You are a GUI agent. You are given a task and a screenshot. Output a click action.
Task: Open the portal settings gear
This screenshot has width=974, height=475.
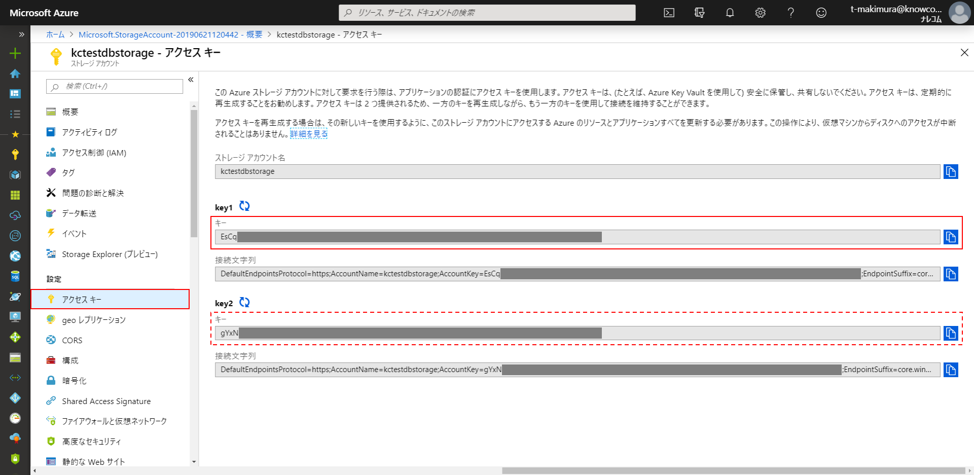[760, 13]
